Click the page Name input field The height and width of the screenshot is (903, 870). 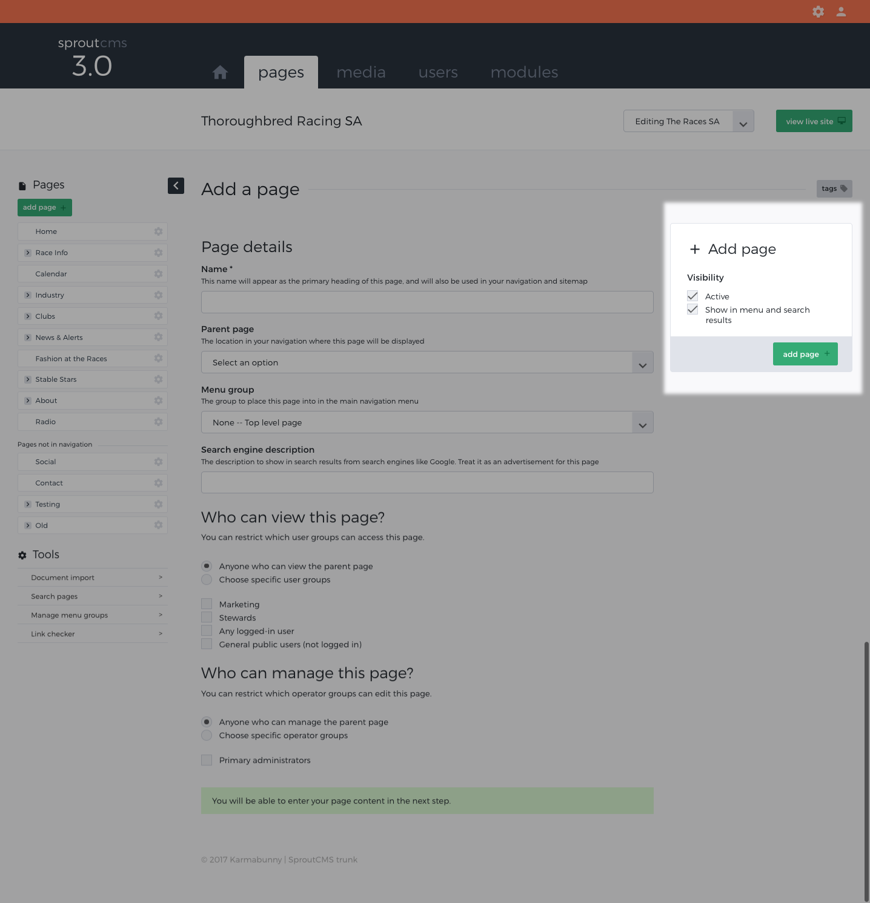click(x=427, y=302)
